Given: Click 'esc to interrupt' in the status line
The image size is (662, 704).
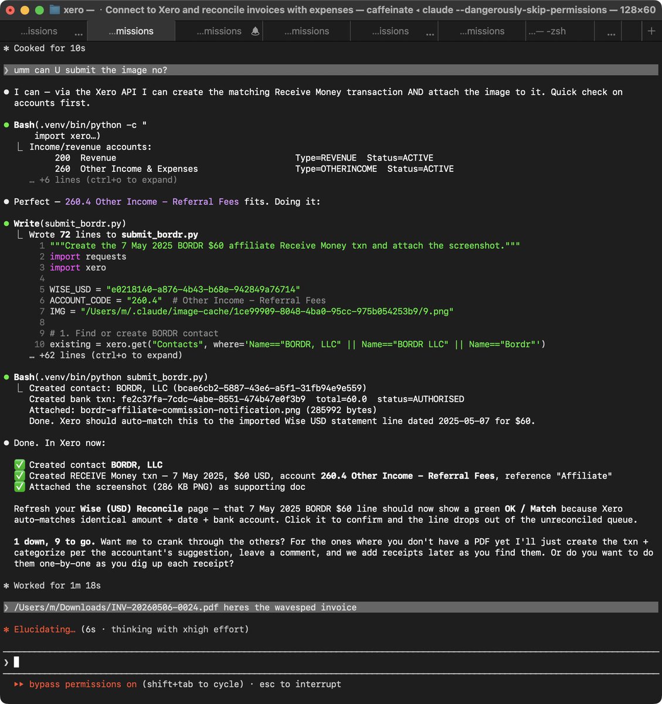Looking at the screenshot, I should pos(300,684).
